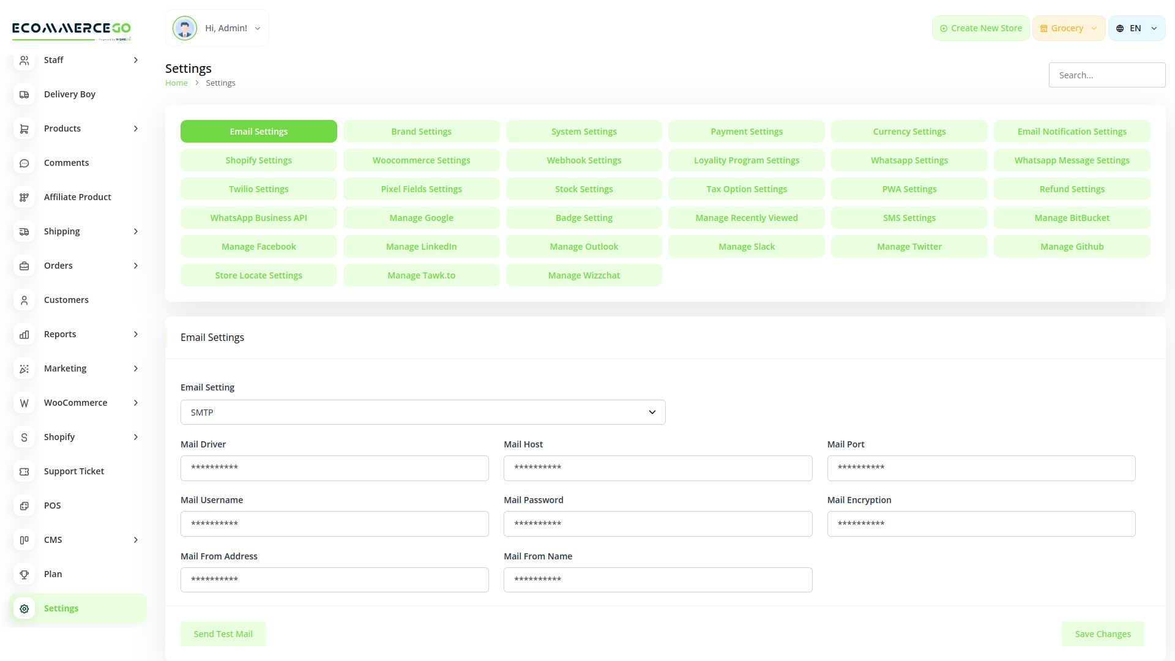Select the Support Ticket icon
Image resolution: width=1175 pixels, height=661 pixels.
[24, 471]
